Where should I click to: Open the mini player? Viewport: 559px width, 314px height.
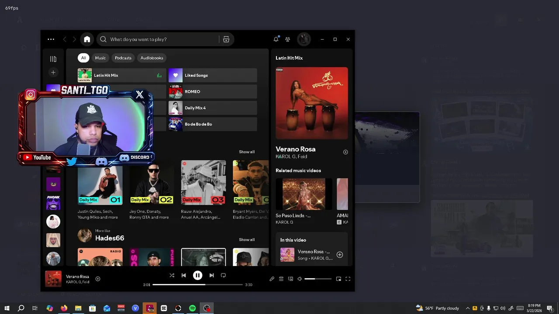pyautogui.click(x=338, y=279)
